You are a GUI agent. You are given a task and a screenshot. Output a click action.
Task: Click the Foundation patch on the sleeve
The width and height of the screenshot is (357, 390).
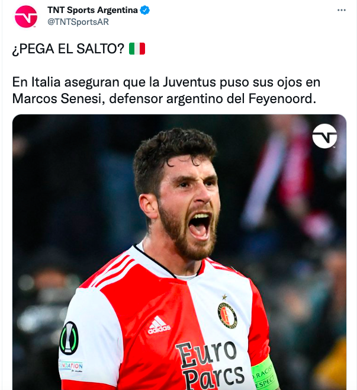70,367
